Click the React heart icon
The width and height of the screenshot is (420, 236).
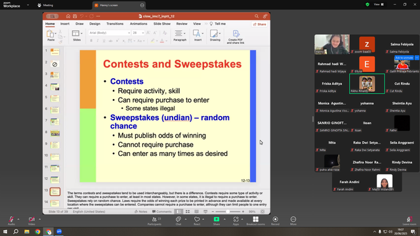pos(197,219)
